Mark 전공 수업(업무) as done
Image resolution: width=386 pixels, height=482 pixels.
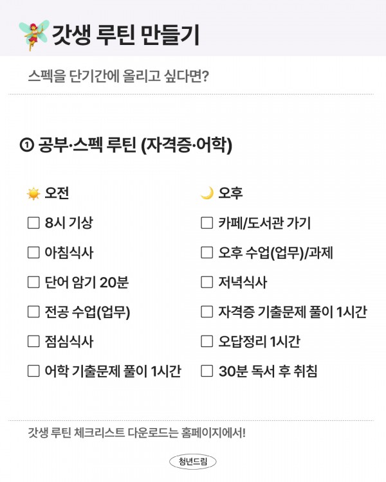point(33,312)
